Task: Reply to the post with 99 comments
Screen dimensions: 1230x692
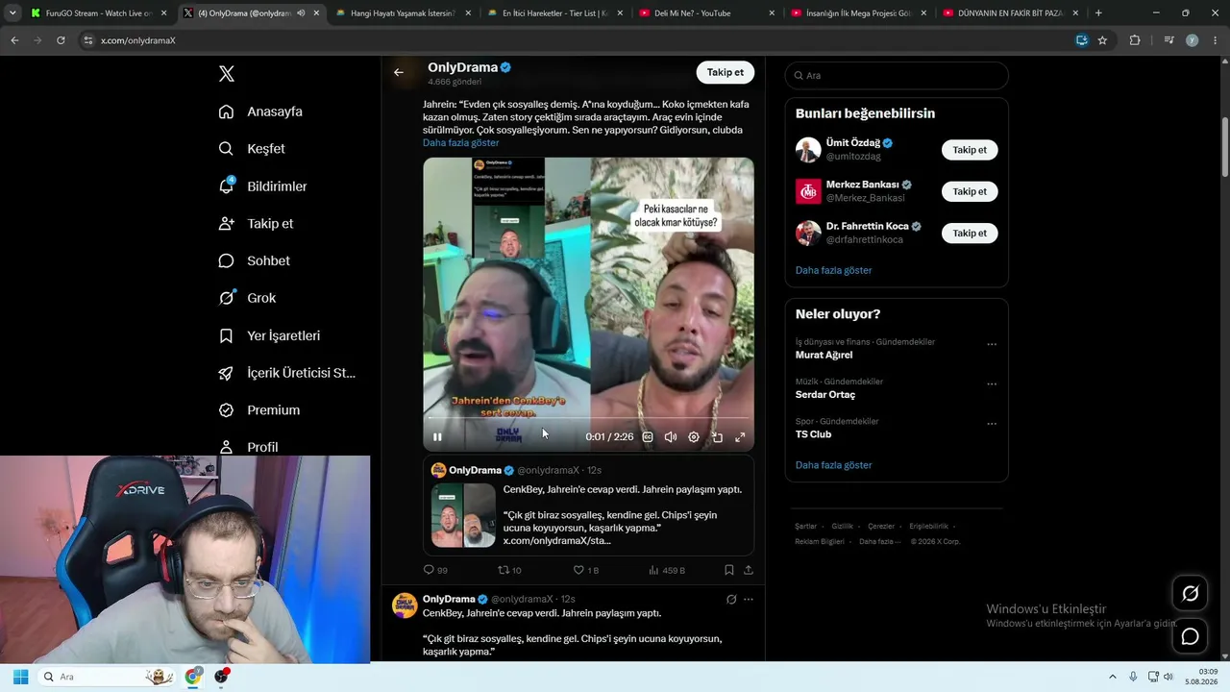Action: point(435,570)
